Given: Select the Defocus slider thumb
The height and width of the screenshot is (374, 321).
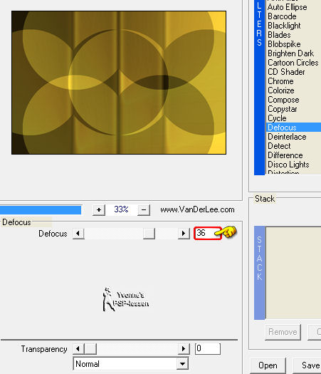Looking at the screenshot, I should [x=149, y=233].
